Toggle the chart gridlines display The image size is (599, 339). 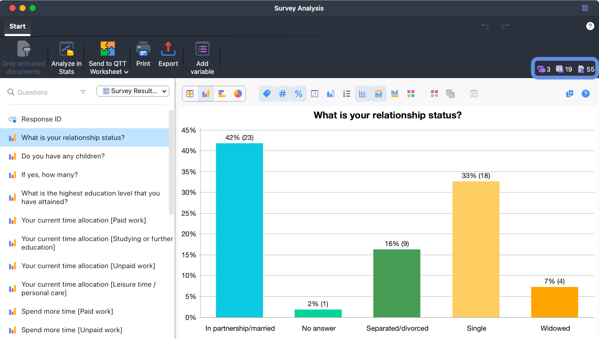362,93
